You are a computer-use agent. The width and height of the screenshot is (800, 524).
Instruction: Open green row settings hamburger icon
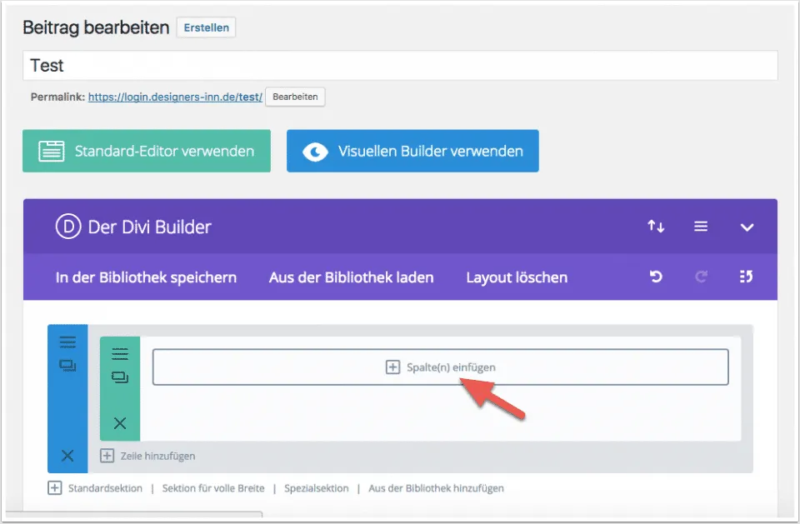[120, 354]
